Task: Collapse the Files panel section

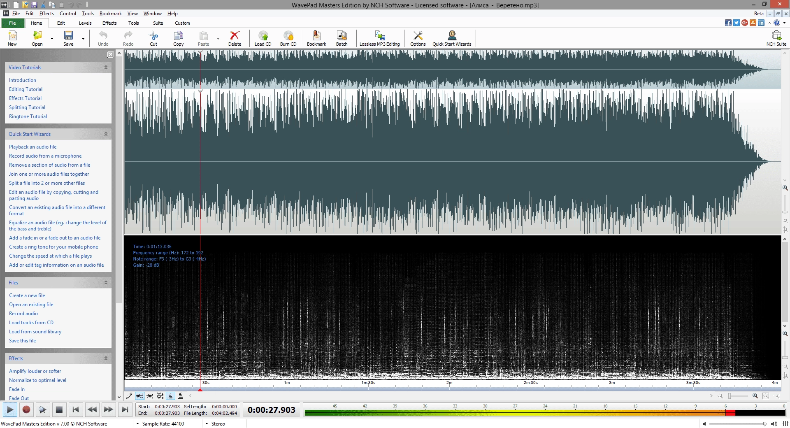Action: tap(106, 282)
